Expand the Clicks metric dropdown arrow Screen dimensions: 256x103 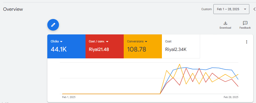(x=61, y=42)
